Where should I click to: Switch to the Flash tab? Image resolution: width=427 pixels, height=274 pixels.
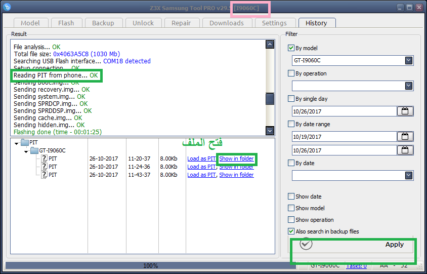[66, 23]
